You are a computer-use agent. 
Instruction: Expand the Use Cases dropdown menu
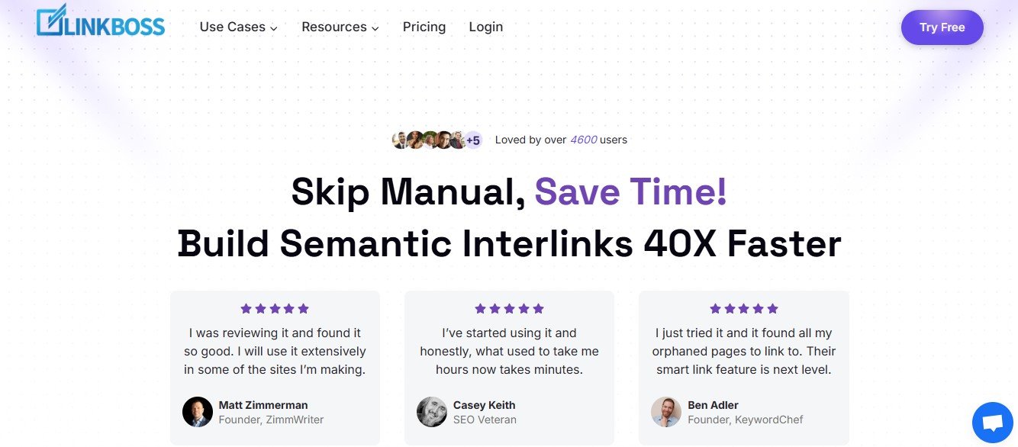tap(238, 27)
